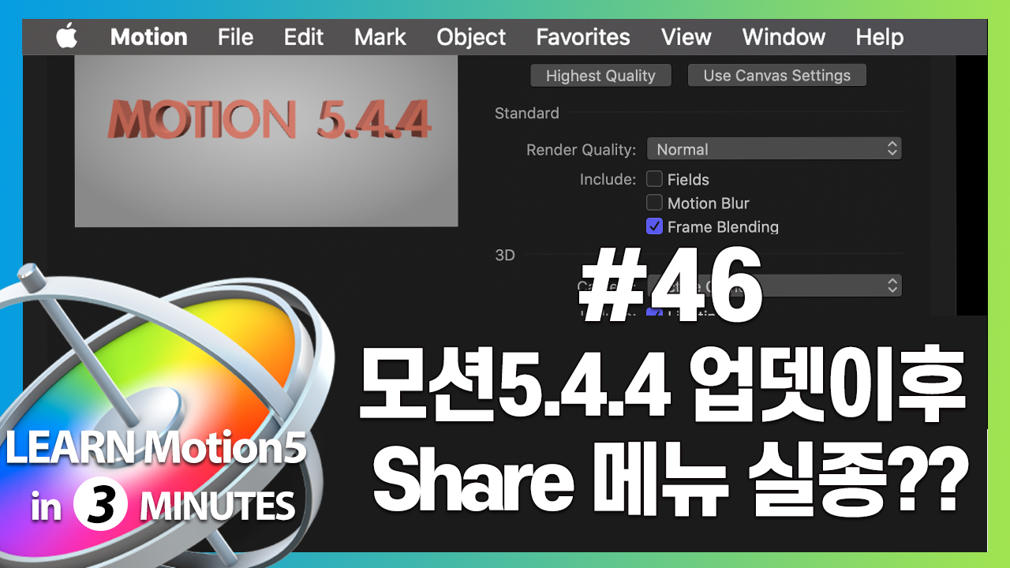This screenshot has width=1010, height=568.
Task: Click the Highest Quality button
Action: (600, 76)
